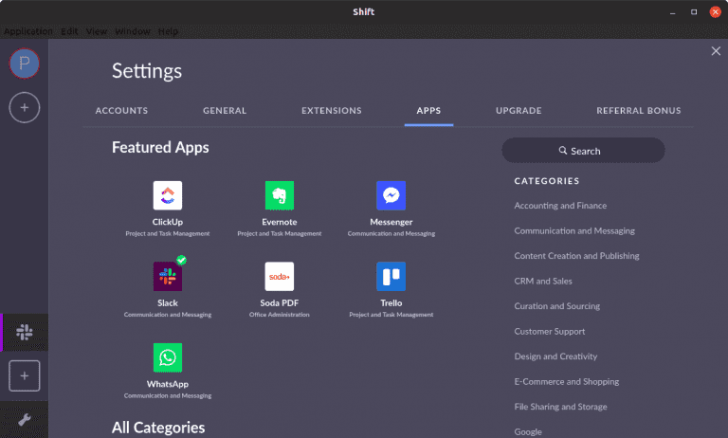This screenshot has height=438, width=728.
Task: Switch to the General tab
Action: pos(225,111)
